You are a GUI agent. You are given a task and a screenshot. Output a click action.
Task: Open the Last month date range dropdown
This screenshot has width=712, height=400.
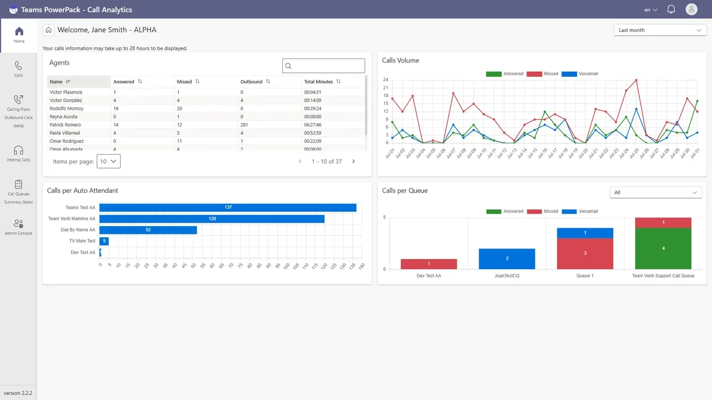click(x=660, y=30)
